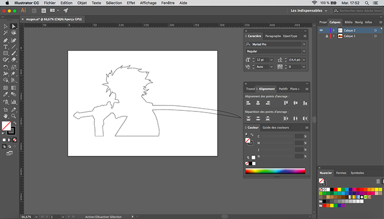Select the Zoom magnifier tool
Screen dimensions: 384x219
point(14,116)
